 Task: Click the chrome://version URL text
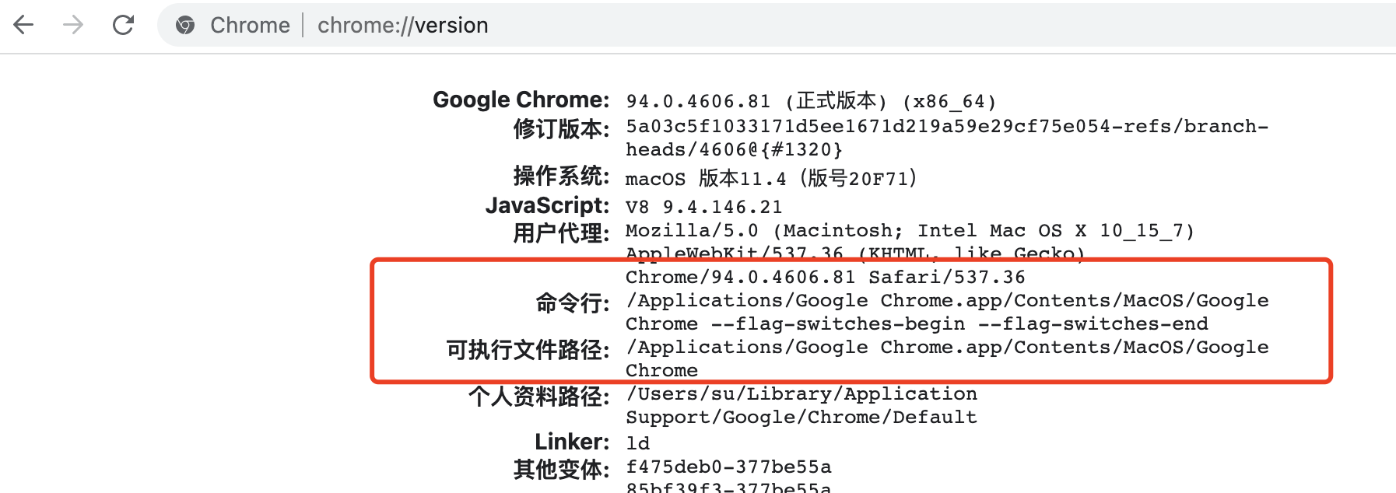pos(402,25)
